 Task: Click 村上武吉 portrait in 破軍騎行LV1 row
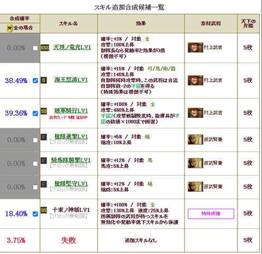pos(195,113)
